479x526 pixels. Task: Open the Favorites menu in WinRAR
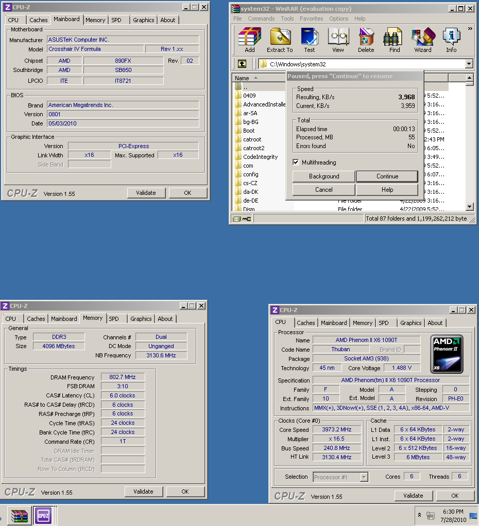click(311, 19)
